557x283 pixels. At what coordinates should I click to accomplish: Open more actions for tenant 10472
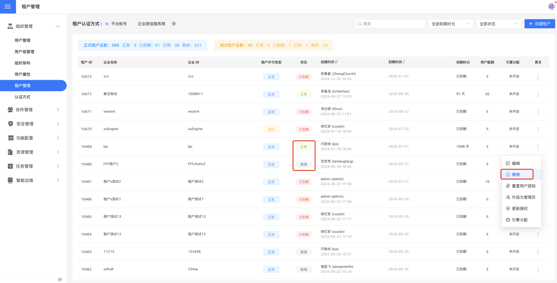click(538, 94)
